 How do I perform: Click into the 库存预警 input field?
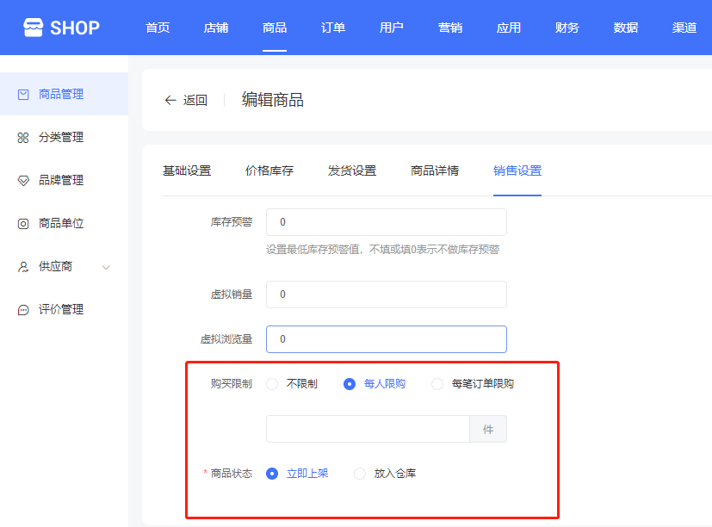[386, 222]
